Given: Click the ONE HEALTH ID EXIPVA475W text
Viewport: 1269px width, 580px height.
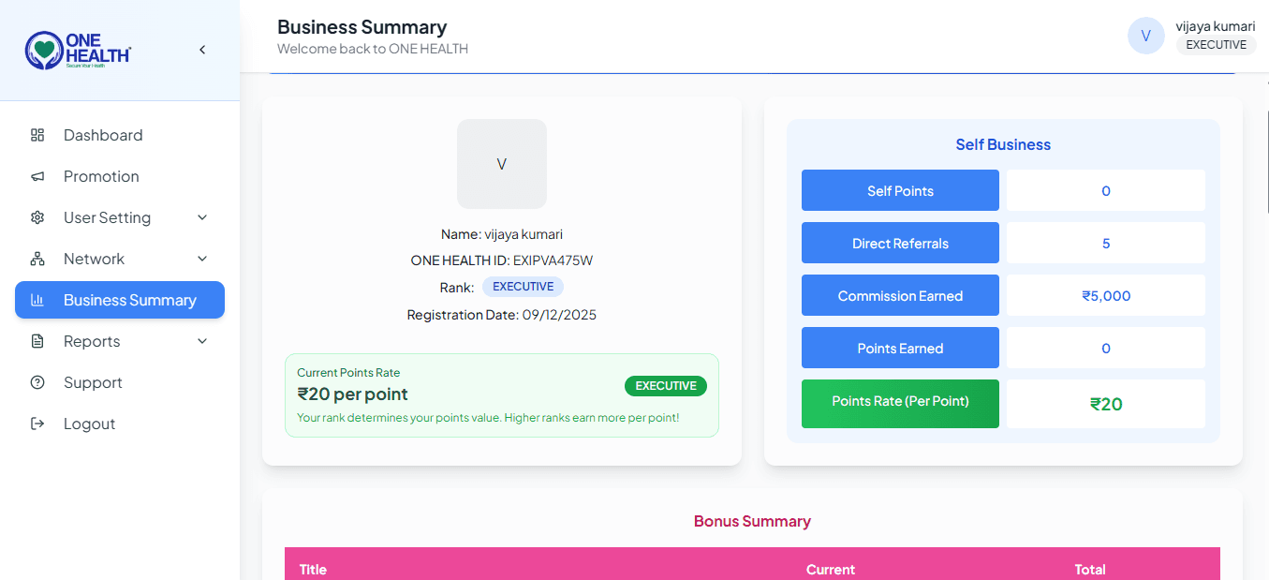Looking at the screenshot, I should [502, 260].
